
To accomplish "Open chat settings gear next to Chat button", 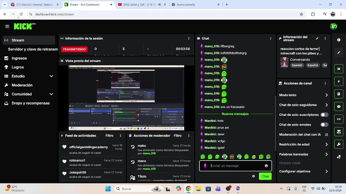I will pos(253,176).
